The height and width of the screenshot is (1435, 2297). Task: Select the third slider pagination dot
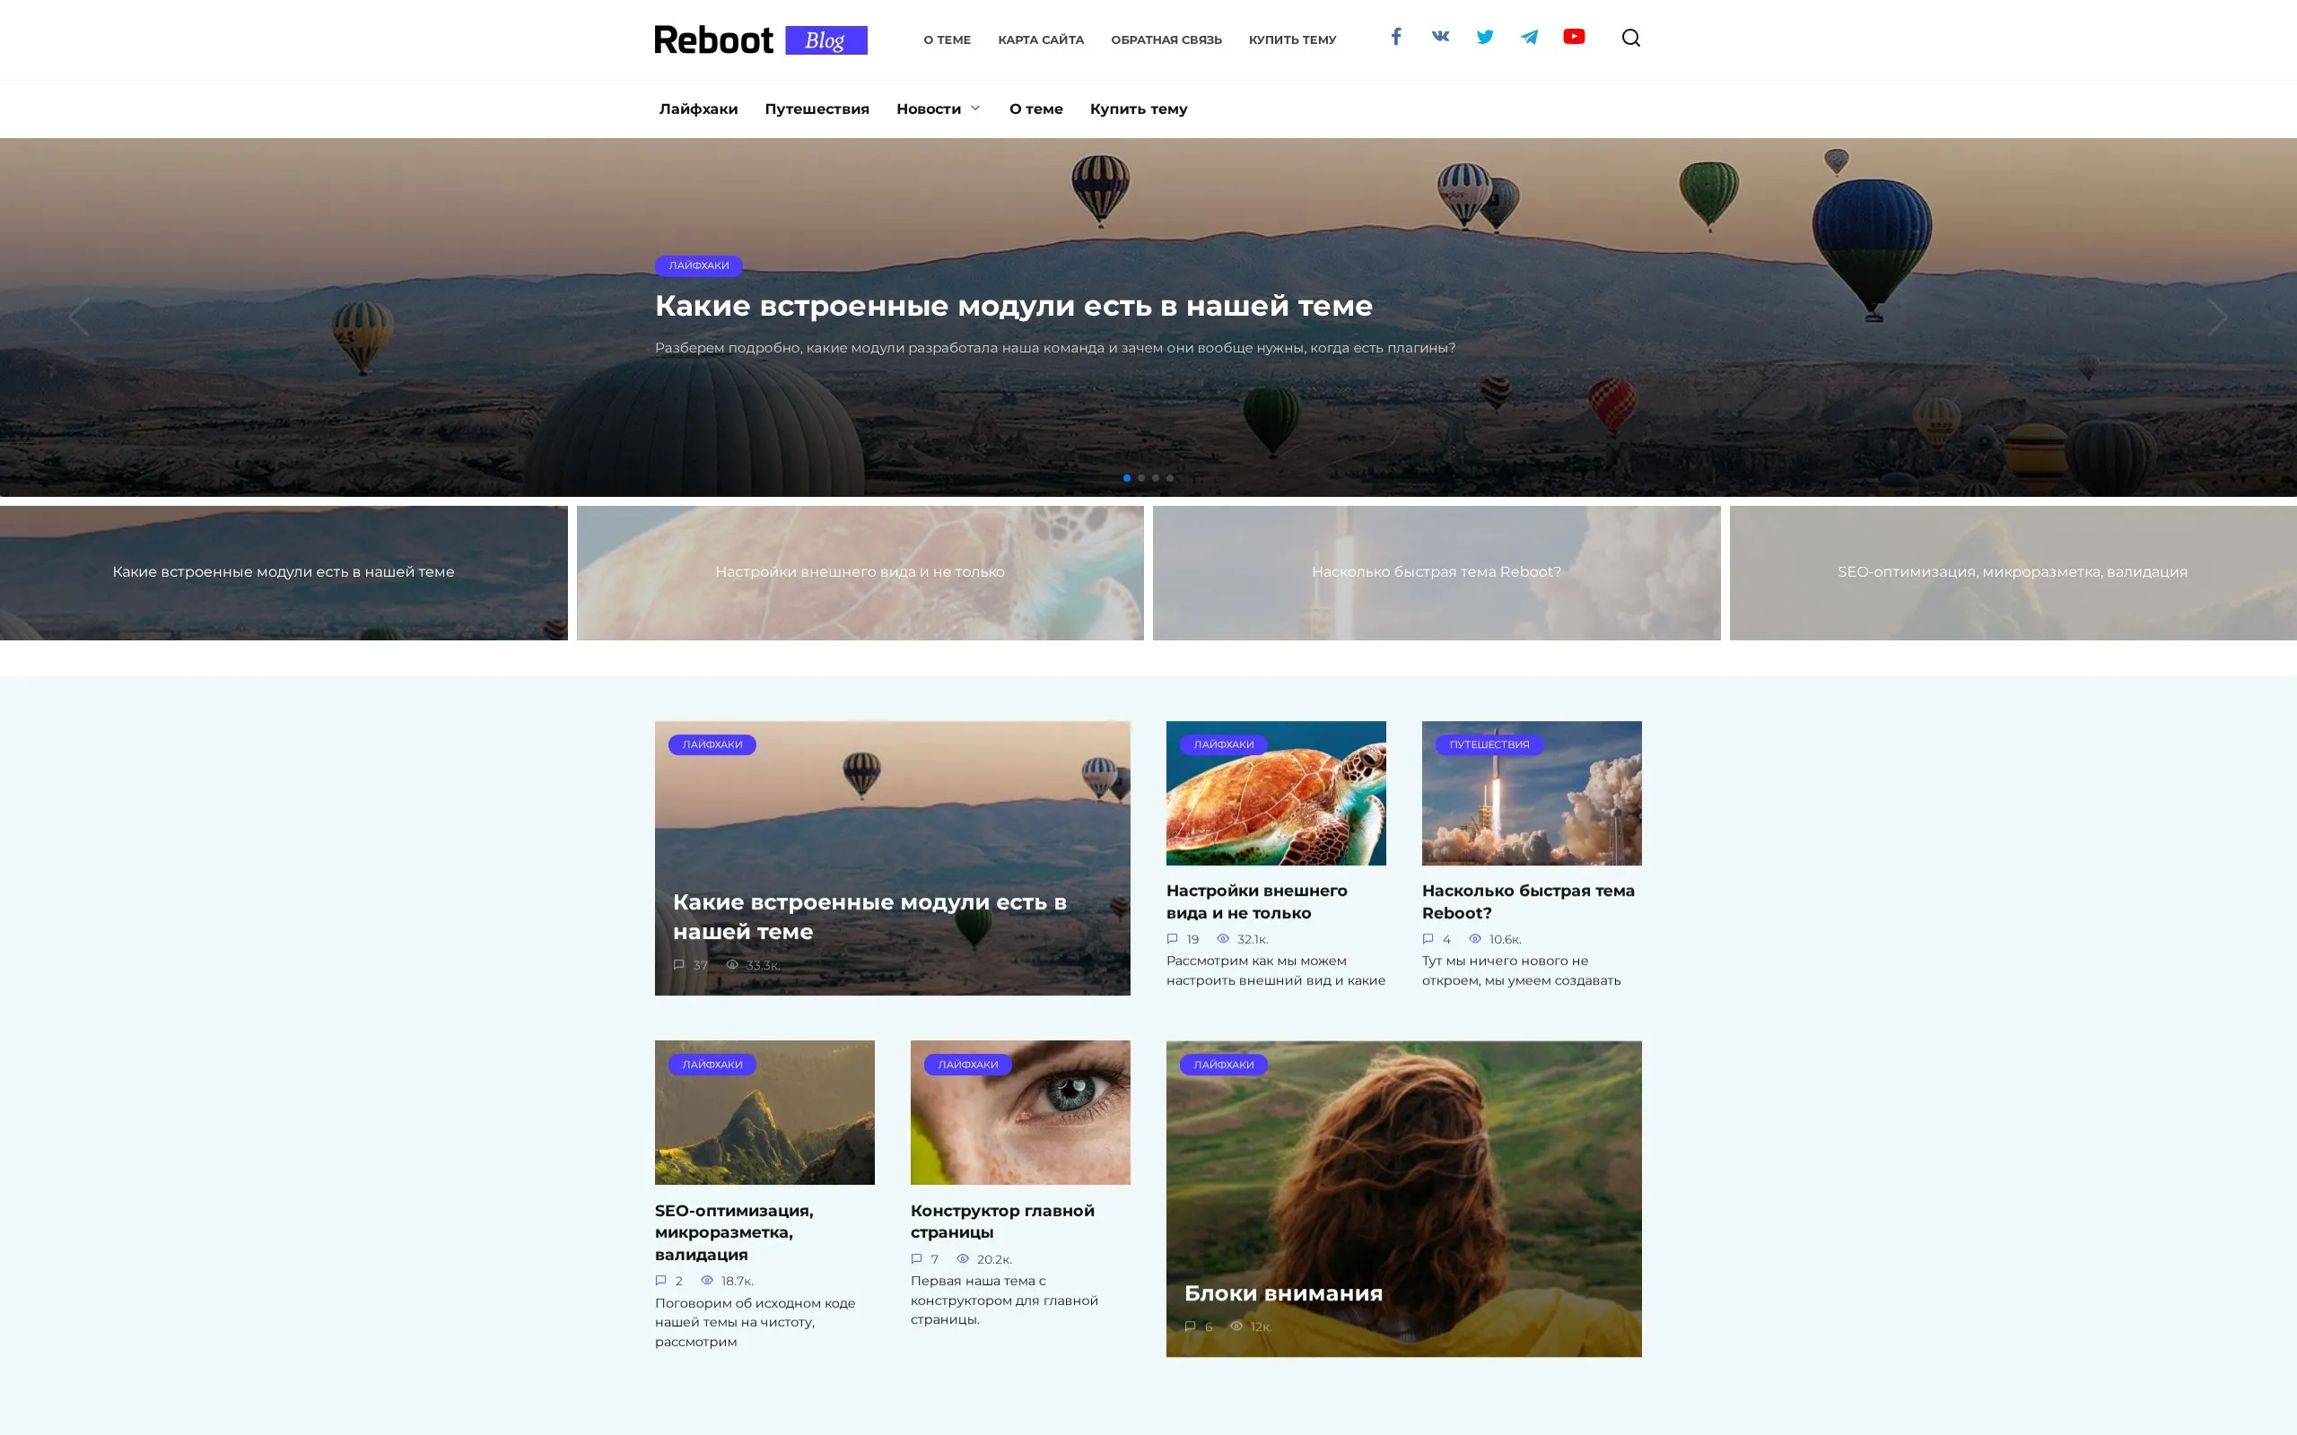point(1155,478)
